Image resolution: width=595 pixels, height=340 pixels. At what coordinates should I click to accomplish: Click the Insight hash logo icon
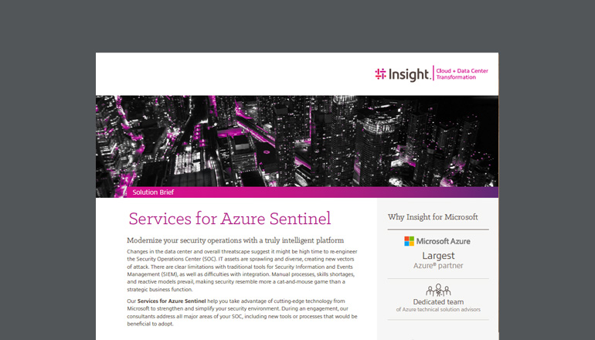(x=380, y=74)
